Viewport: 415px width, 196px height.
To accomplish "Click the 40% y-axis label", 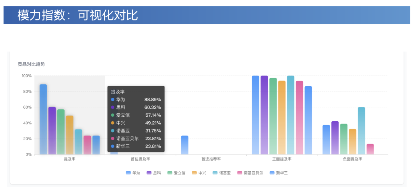I will tap(28, 123).
